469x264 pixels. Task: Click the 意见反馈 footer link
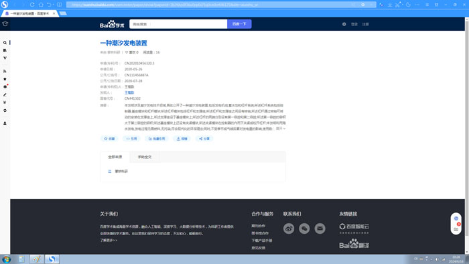pyautogui.click(x=258, y=248)
